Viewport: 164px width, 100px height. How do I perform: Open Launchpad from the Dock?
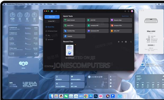(56, 96)
